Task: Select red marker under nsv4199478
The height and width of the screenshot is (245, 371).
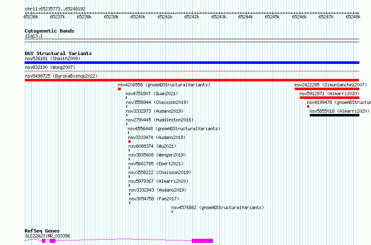Action: pos(308,106)
